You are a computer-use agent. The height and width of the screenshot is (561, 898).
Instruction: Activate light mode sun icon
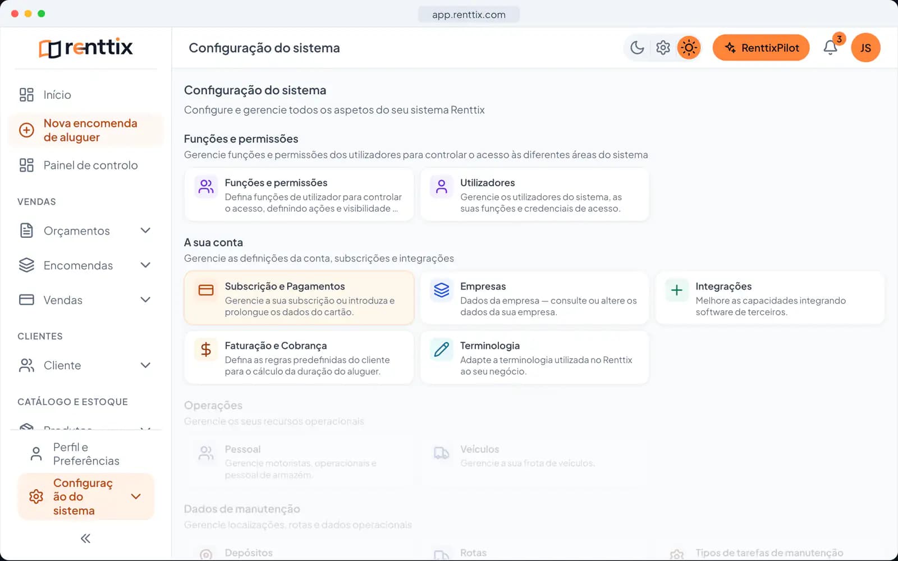pyautogui.click(x=689, y=48)
